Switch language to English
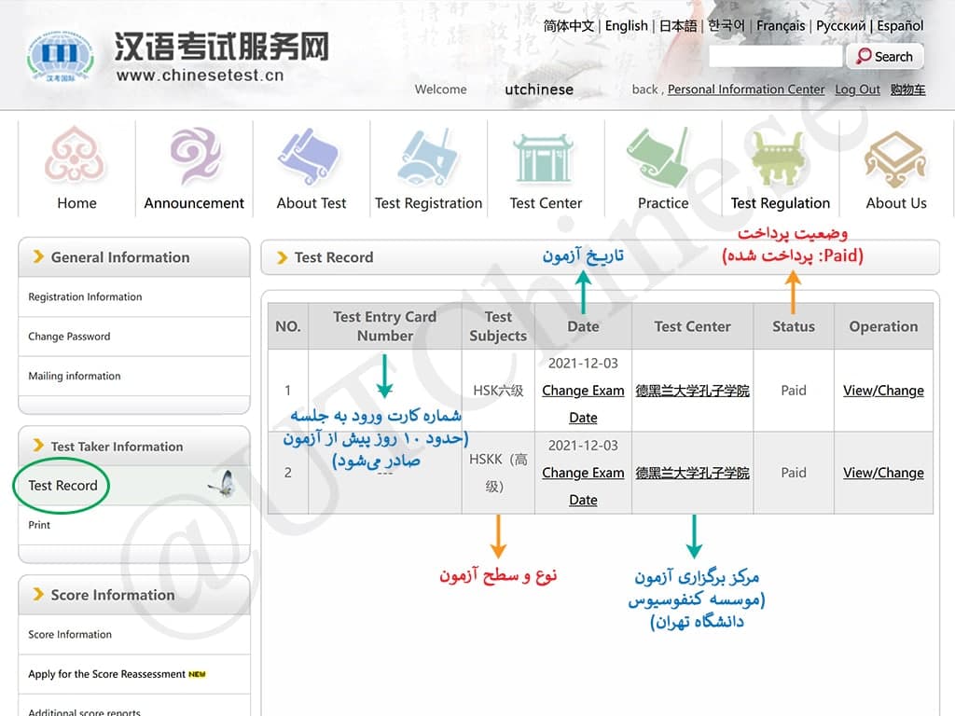 point(626,25)
